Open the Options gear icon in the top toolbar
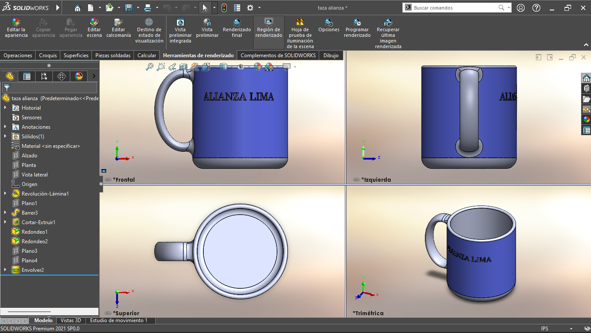 (x=250, y=8)
